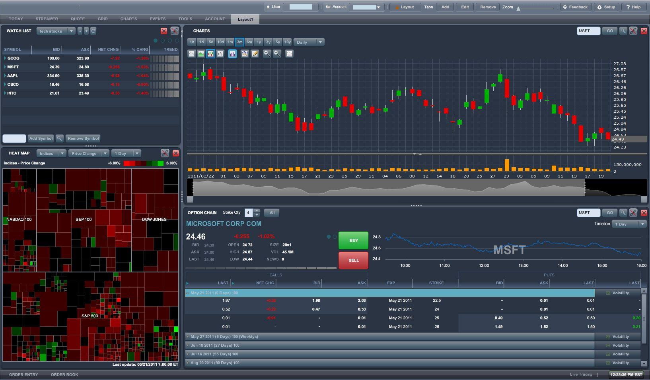Switch to the CHARTS menu tab

[128, 19]
